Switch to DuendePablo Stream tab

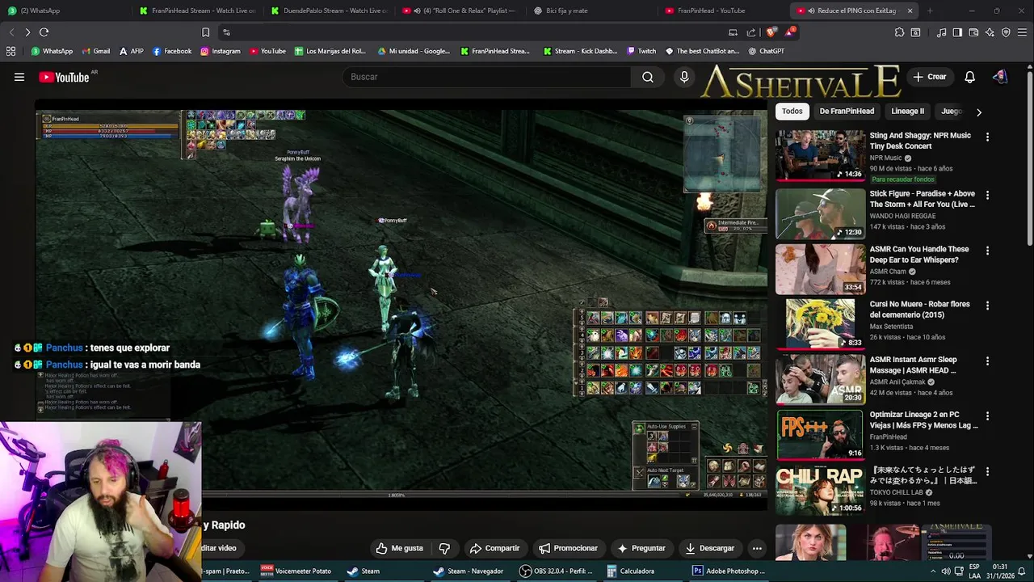click(x=329, y=11)
